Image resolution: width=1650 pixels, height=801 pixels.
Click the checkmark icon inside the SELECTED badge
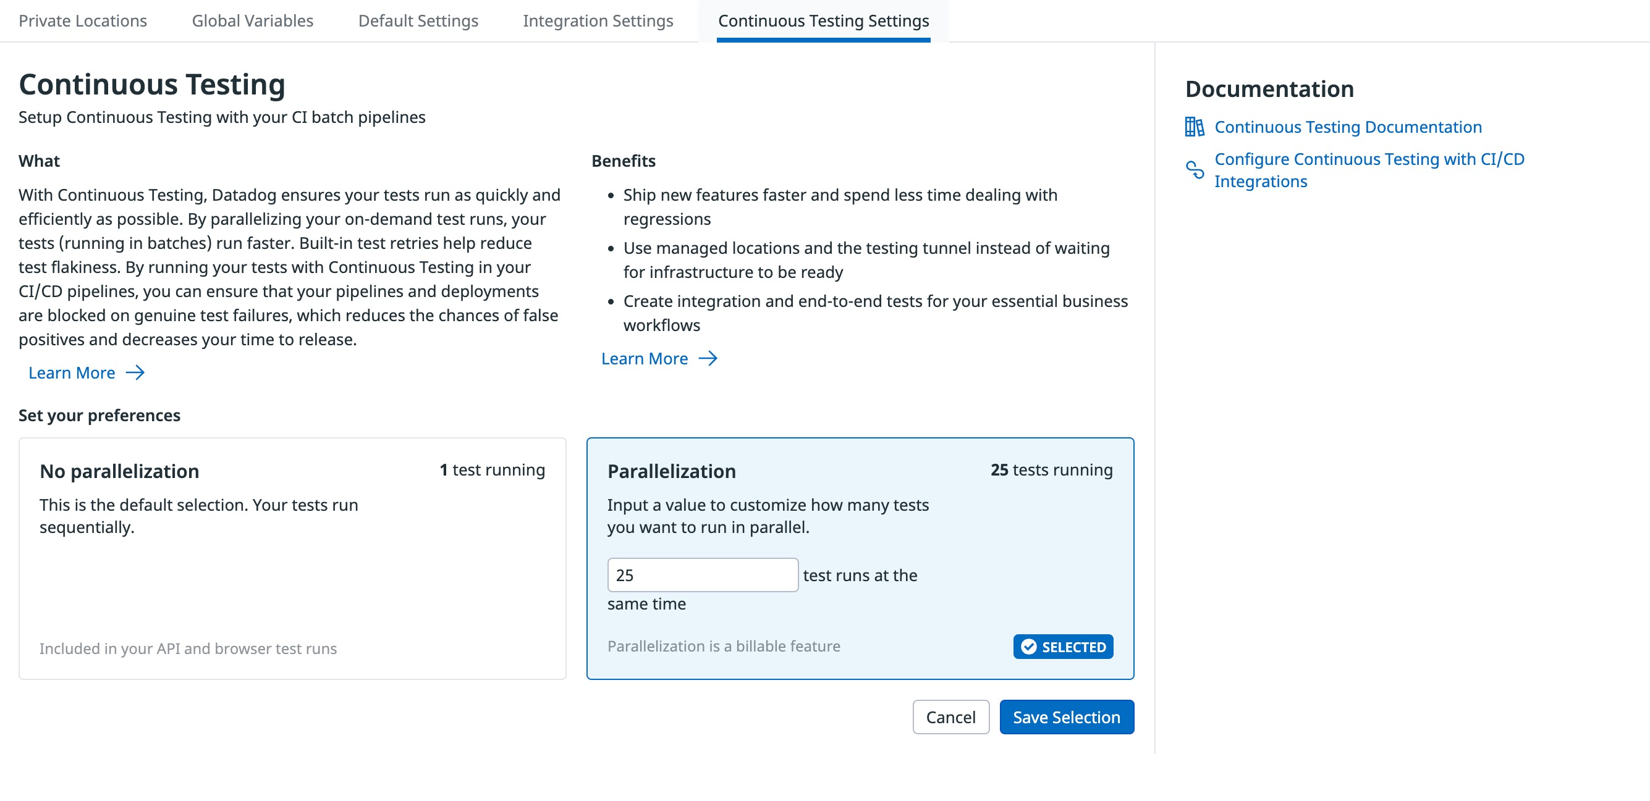(x=1030, y=647)
